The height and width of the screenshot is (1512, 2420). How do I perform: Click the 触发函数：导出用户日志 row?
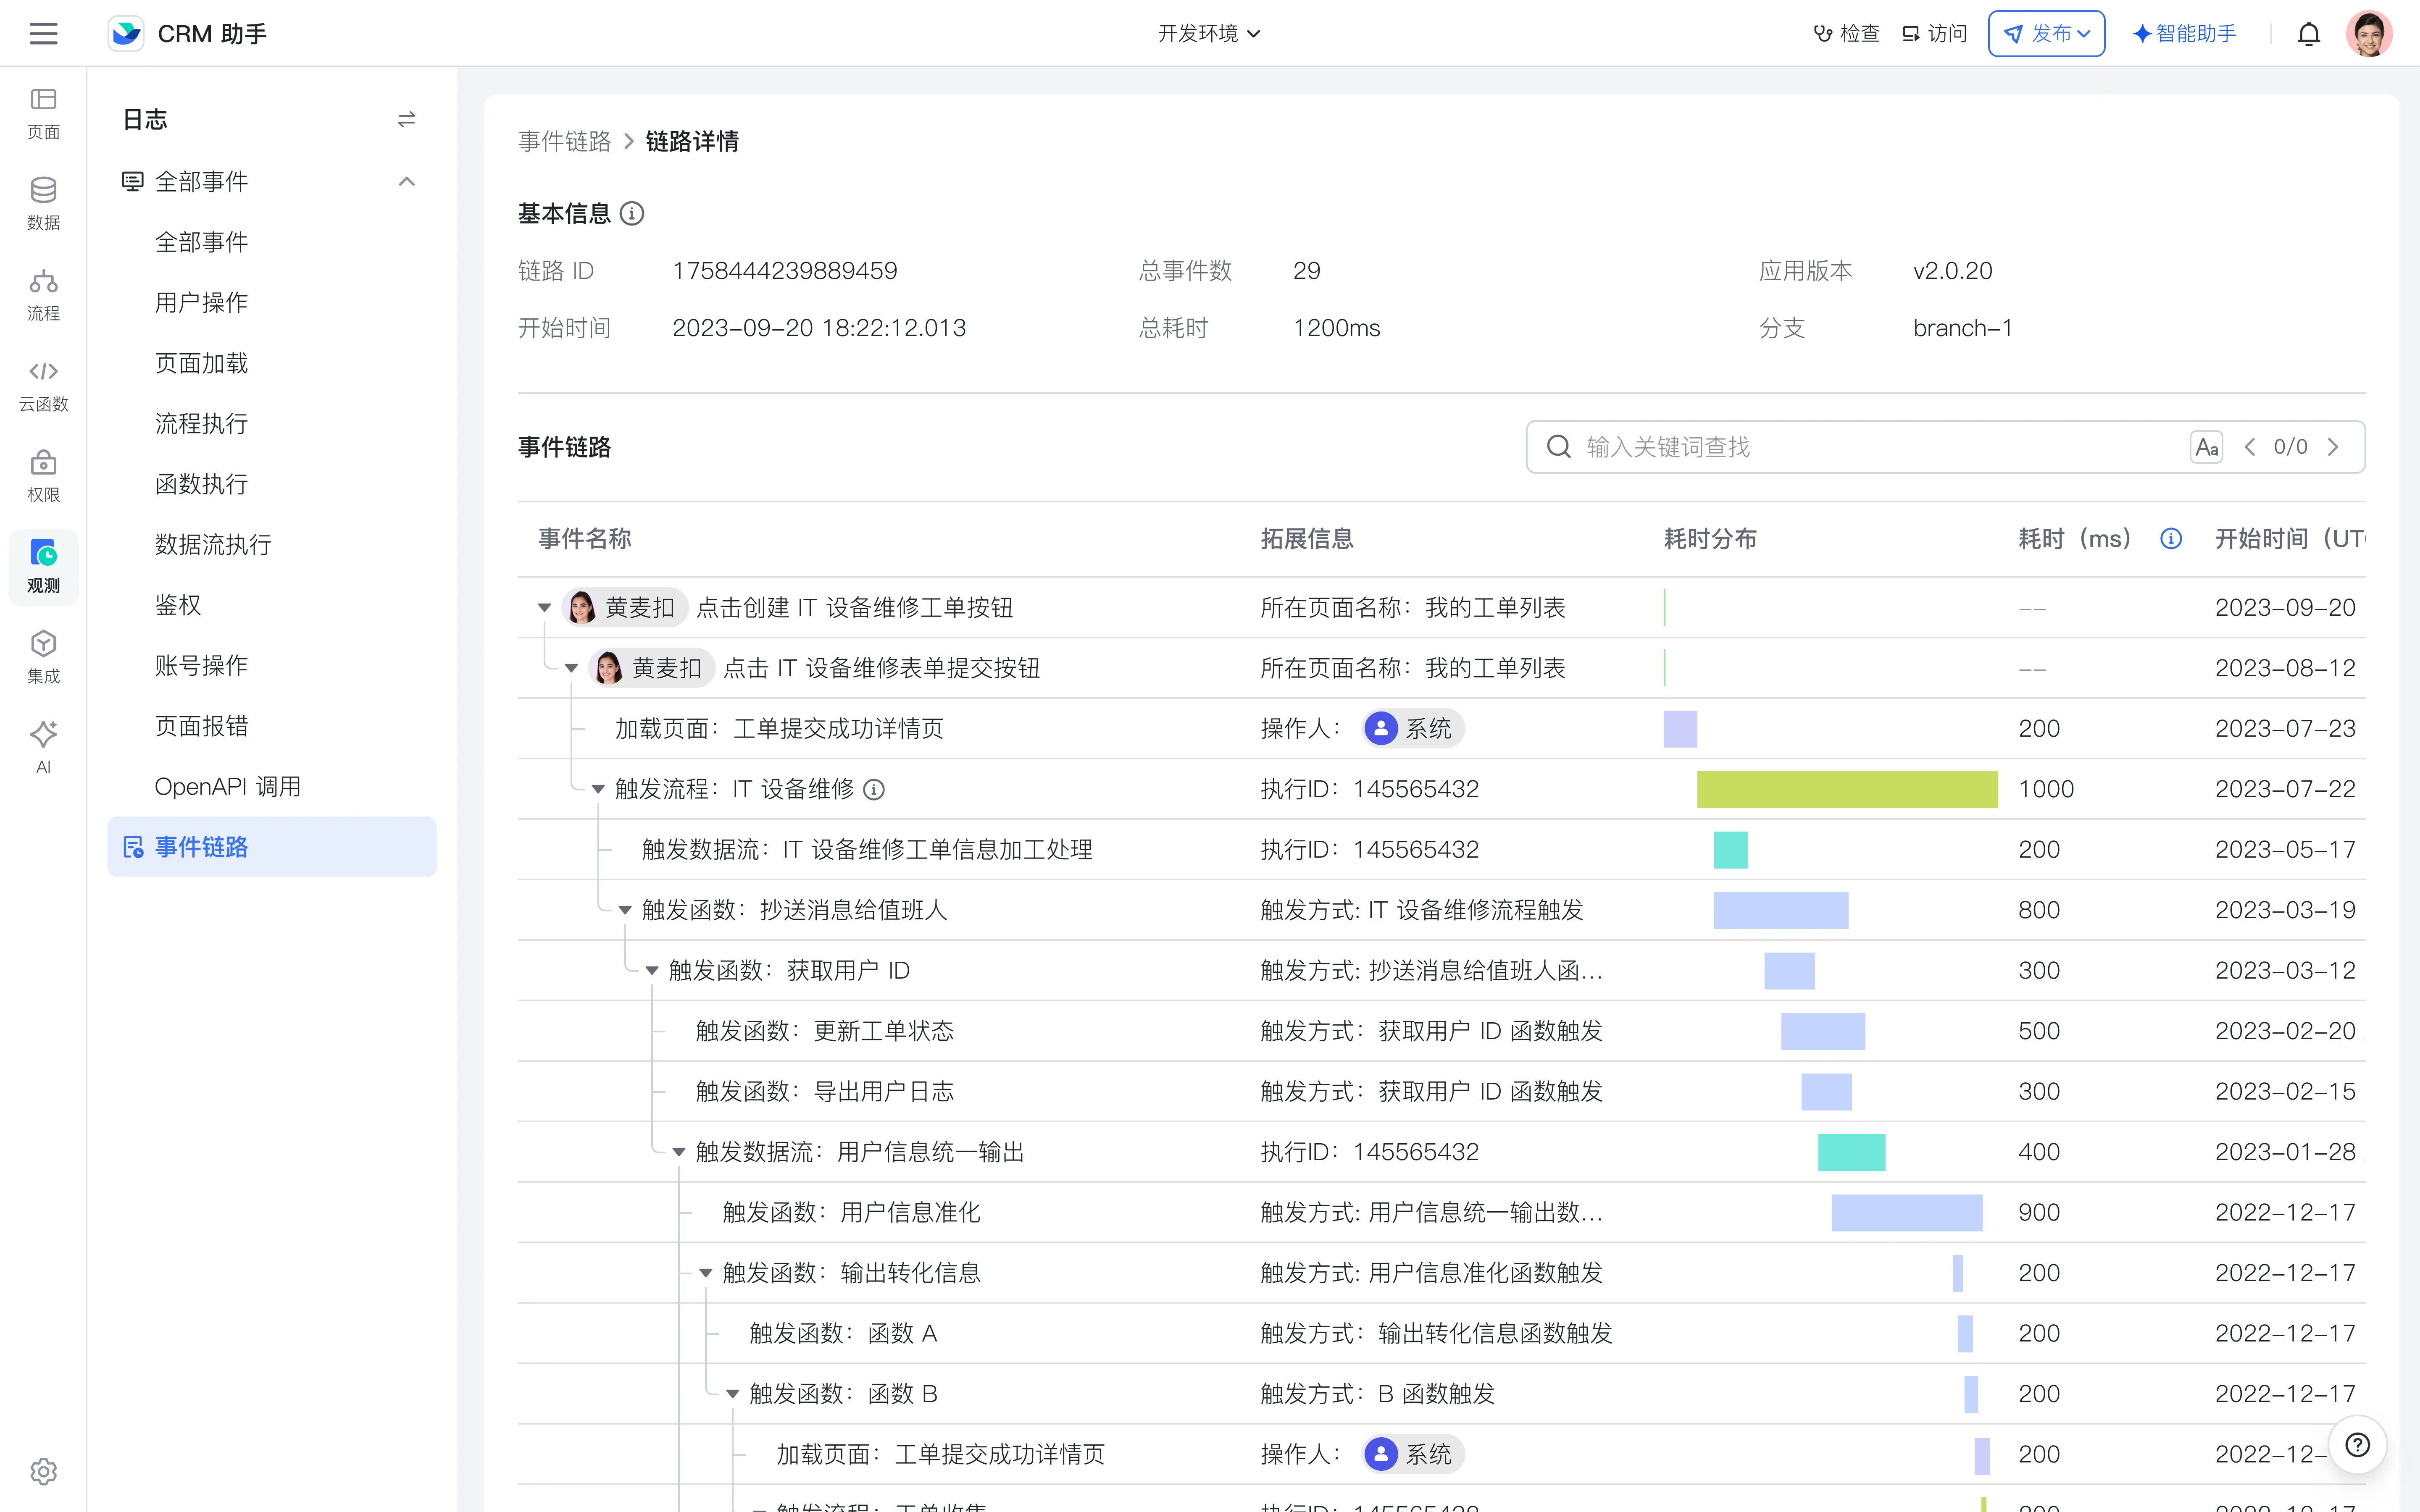pyautogui.click(x=1442, y=1092)
